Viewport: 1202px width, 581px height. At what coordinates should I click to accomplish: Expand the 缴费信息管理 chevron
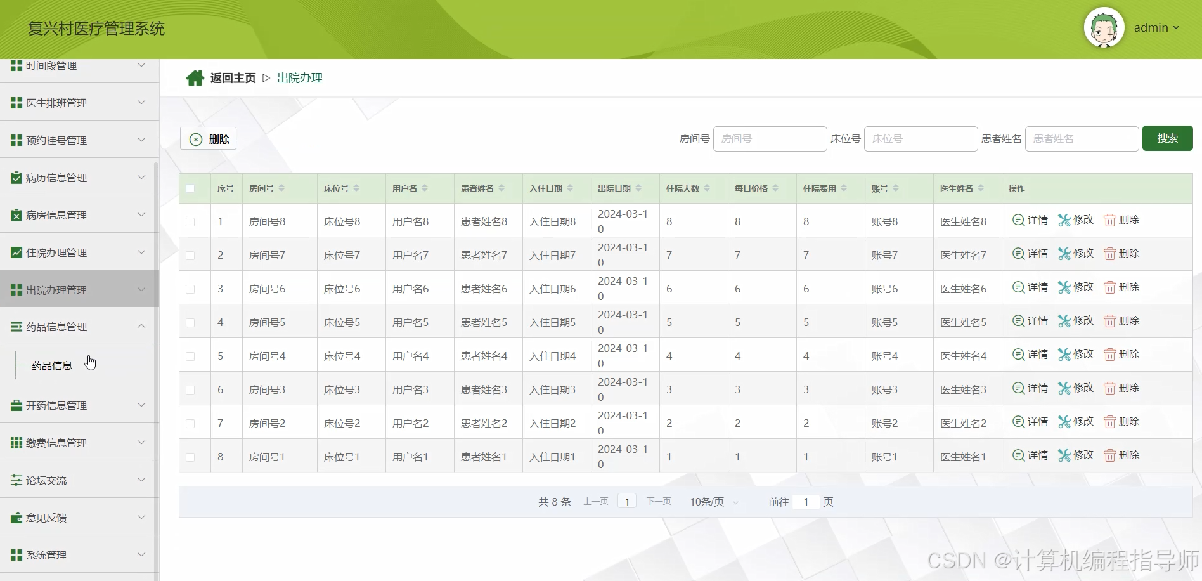(x=141, y=442)
